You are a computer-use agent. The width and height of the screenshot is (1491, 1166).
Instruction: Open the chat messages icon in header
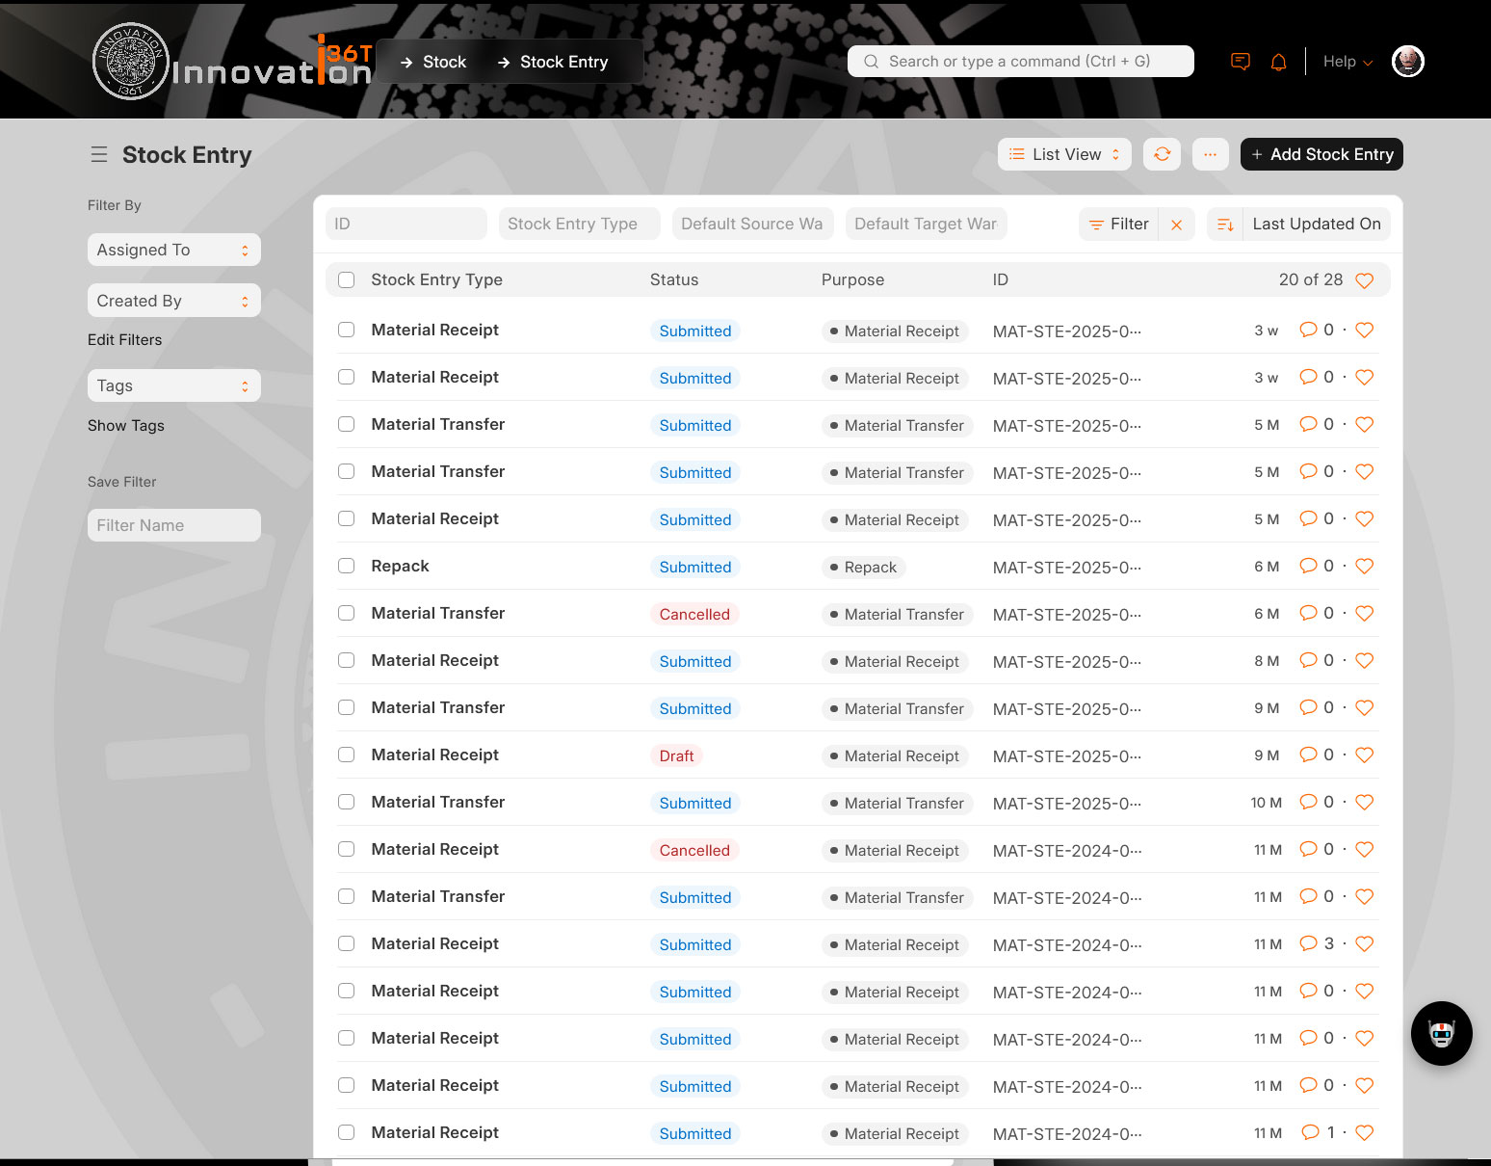1241,62
